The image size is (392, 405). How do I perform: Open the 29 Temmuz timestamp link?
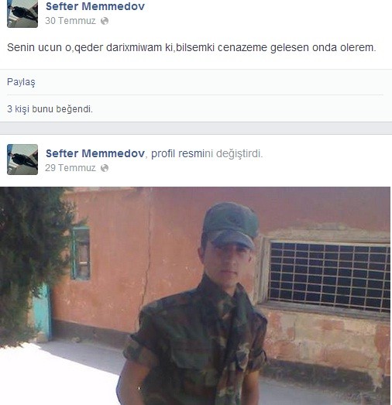coord(70,168)
